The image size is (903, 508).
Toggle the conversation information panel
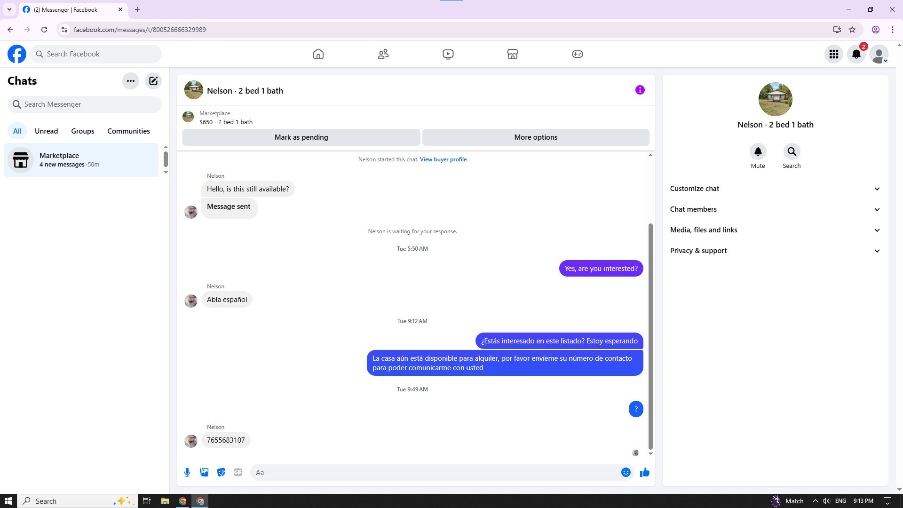[640, 90]
